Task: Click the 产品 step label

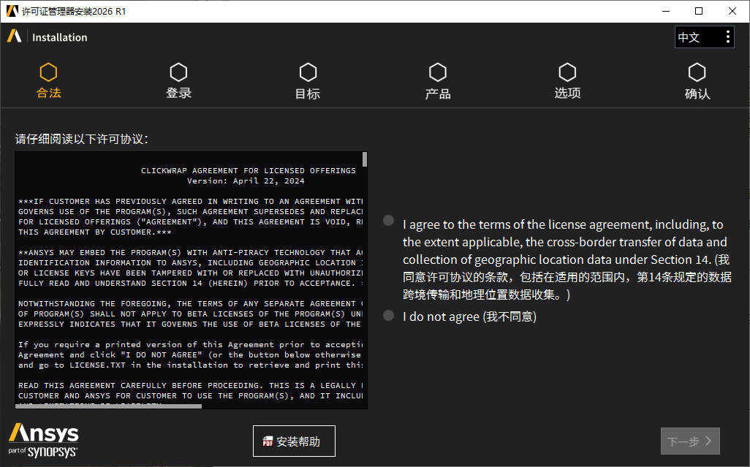Action: click(438, 94)
